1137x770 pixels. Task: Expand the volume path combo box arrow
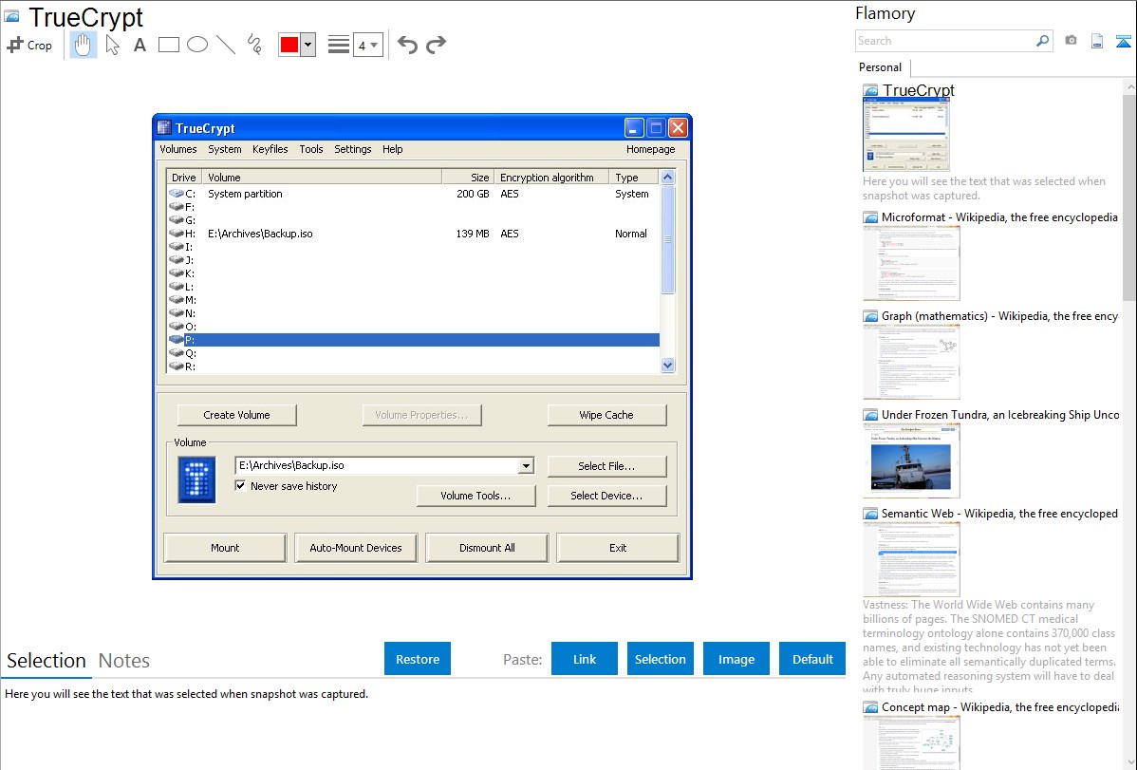coord(526,466)
